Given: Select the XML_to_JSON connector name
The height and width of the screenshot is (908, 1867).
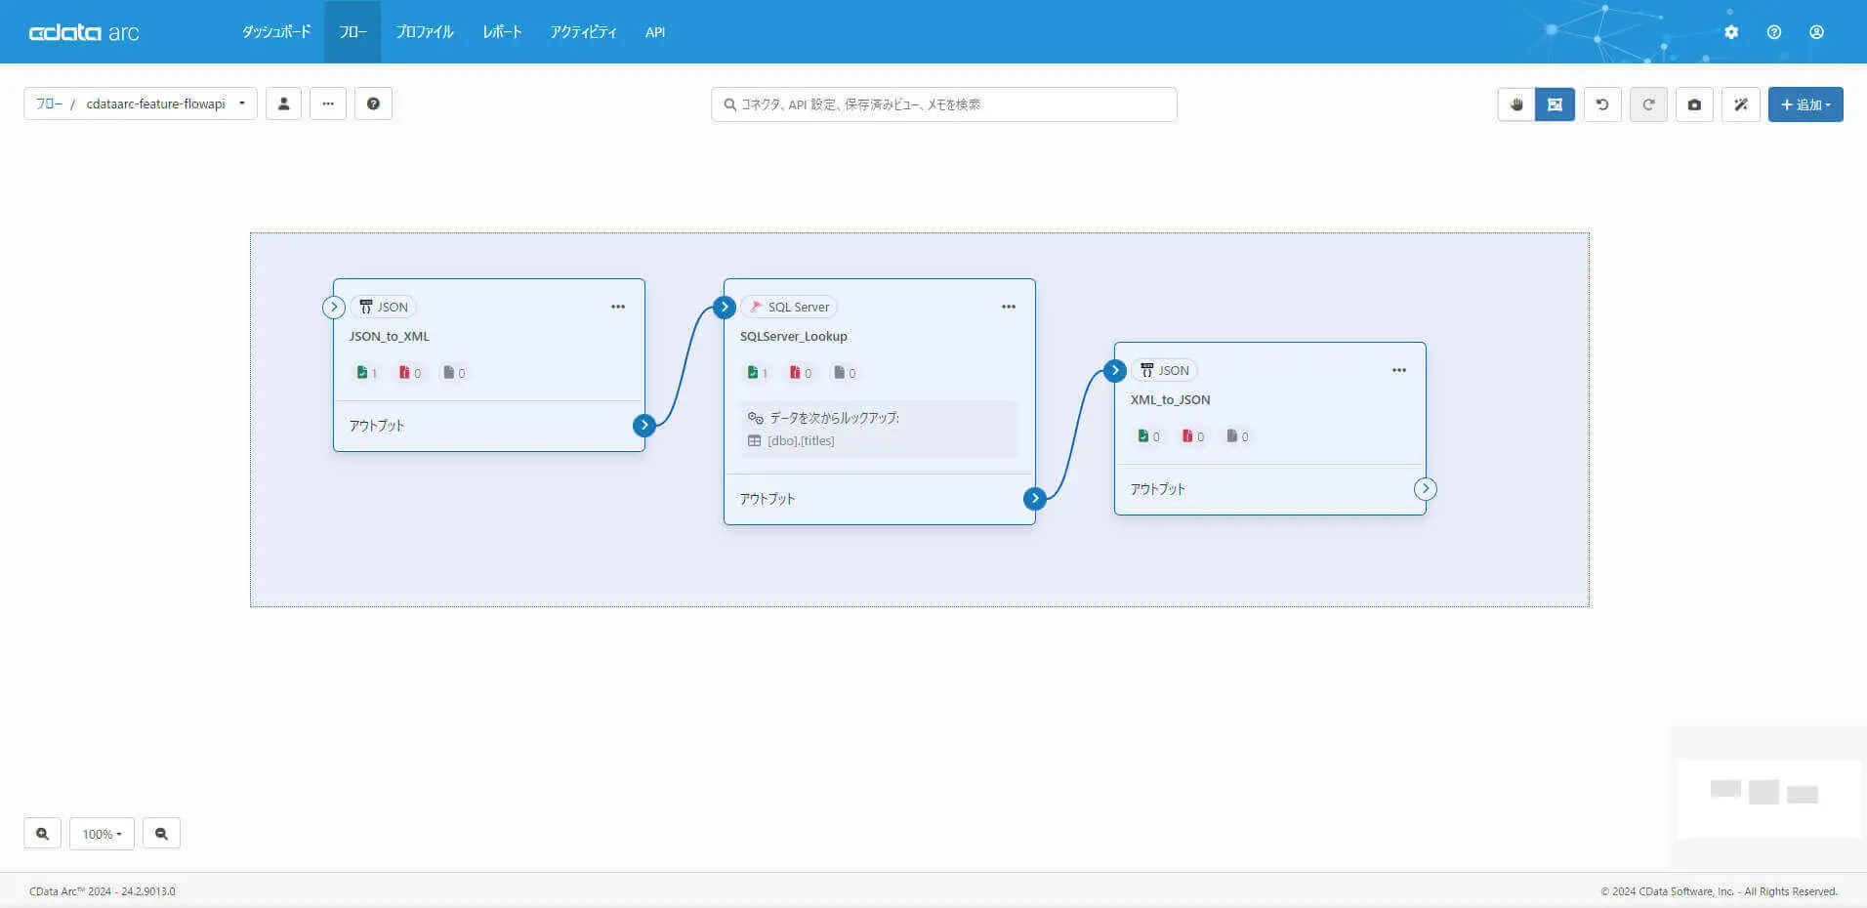Looking at the screenshot, I should tap(1171, 399).
